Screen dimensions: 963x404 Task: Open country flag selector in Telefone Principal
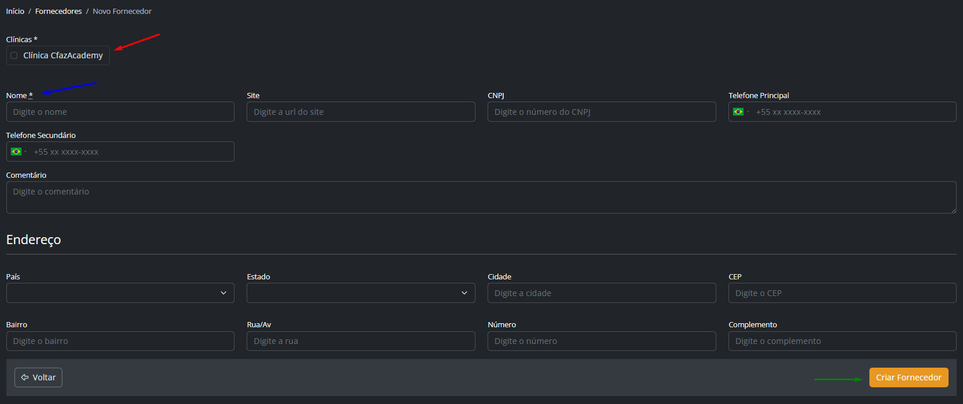click(x=741, y=112)
